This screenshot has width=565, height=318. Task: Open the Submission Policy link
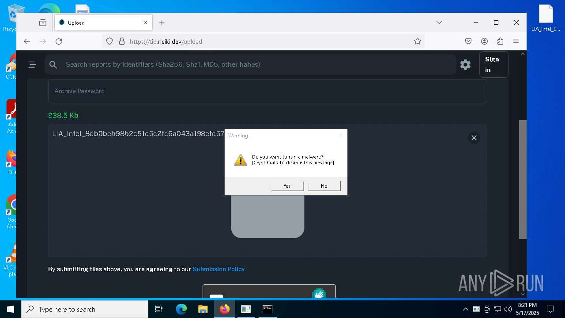218,269
